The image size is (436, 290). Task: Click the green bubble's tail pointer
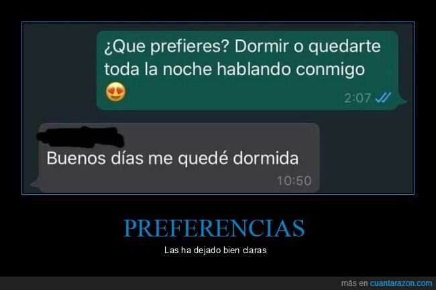[x=402, y=102]
